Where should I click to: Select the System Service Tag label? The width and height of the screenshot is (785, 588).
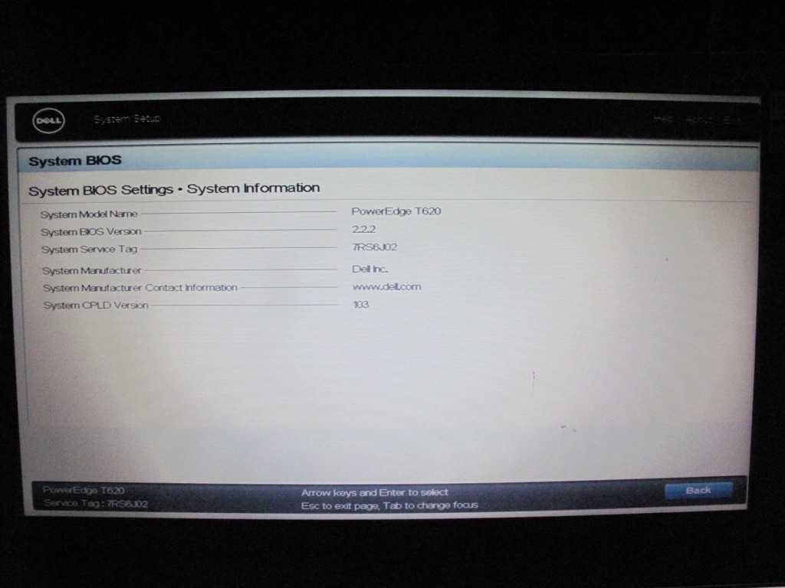90,249
